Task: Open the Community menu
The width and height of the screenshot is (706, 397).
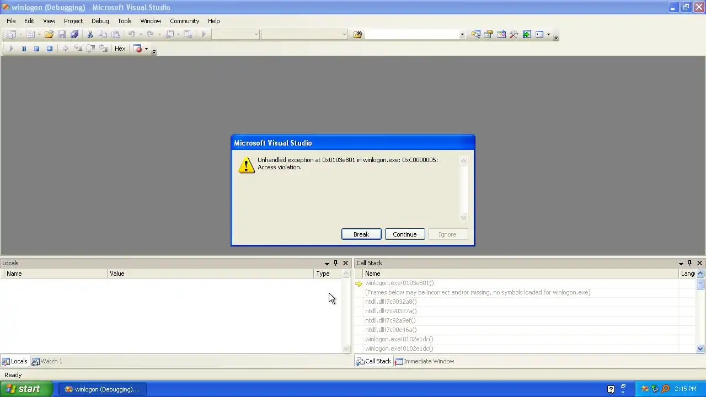Action: pyautogui.click(x=184, y=21)
